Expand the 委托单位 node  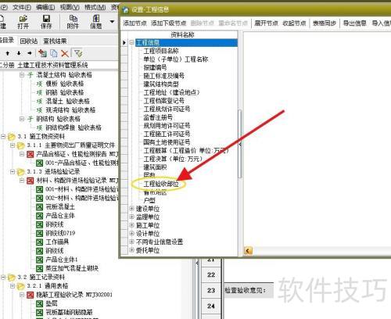tap(132, 250)
